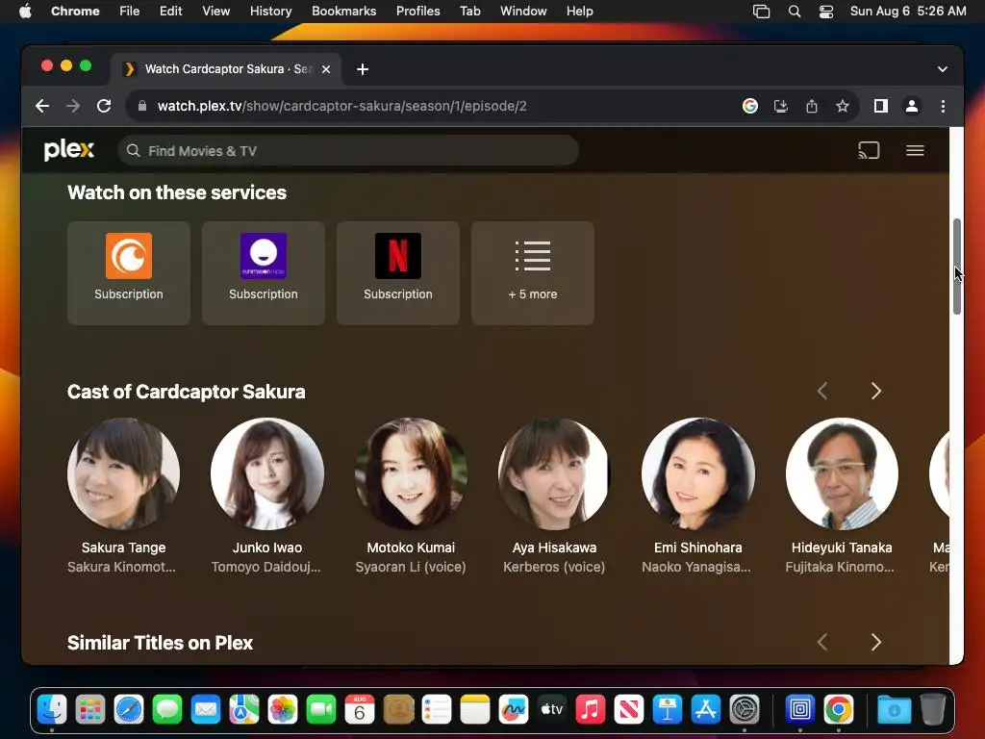
Task: Open the View menu
Action: click(215, 11)
